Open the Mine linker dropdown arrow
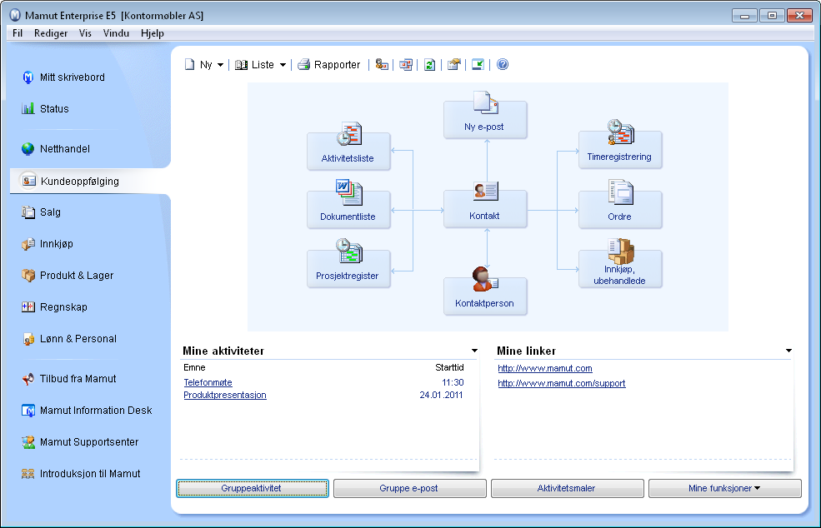This screenshot has height=528, width=821. click(788, 351)
